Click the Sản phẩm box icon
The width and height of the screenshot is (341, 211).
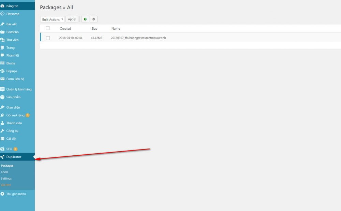2,97
